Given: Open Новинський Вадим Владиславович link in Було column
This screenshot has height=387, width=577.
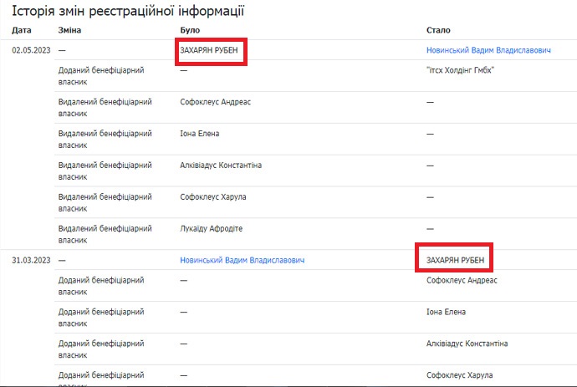Looking at the screenshot, I should click(x=242, y=260).
